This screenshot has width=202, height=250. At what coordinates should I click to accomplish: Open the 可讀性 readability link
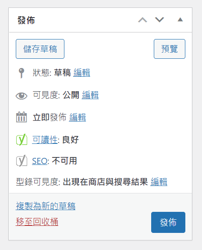[45, 140]
